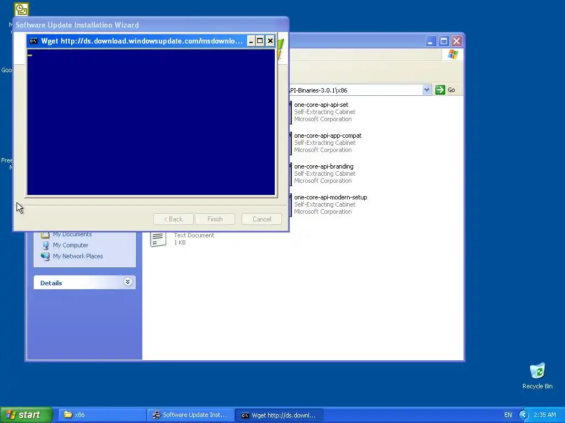Image resolution: width=565 pixels, height=423 pixels.
Task: Expand the Details panel chevron
Action: pyautogui.click(x=127, y=282)
